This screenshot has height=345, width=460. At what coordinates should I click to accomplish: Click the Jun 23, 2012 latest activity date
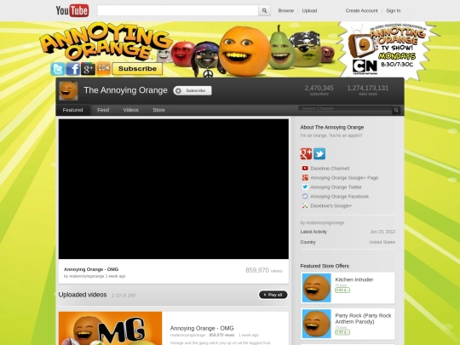click(382, 232)
